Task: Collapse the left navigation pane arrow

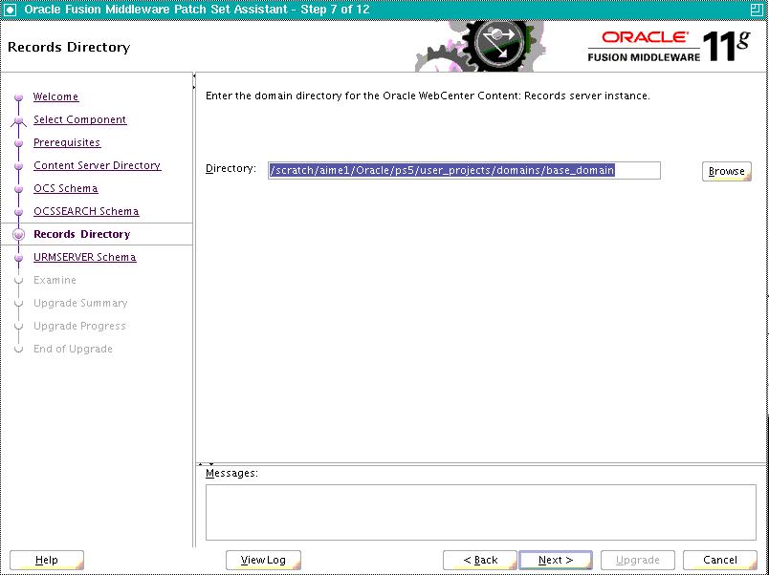Action: pos(195,76)
